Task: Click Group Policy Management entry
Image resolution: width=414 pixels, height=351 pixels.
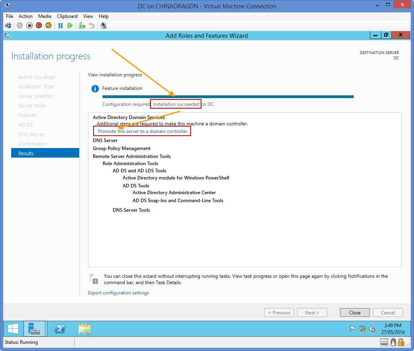Action: [121, 148]
